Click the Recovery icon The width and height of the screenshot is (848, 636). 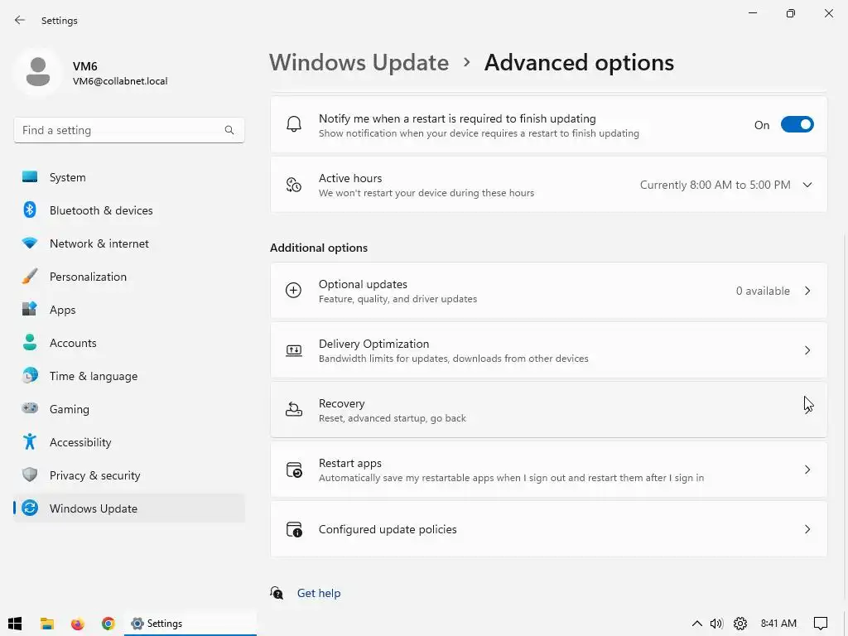tap(294, 410)
